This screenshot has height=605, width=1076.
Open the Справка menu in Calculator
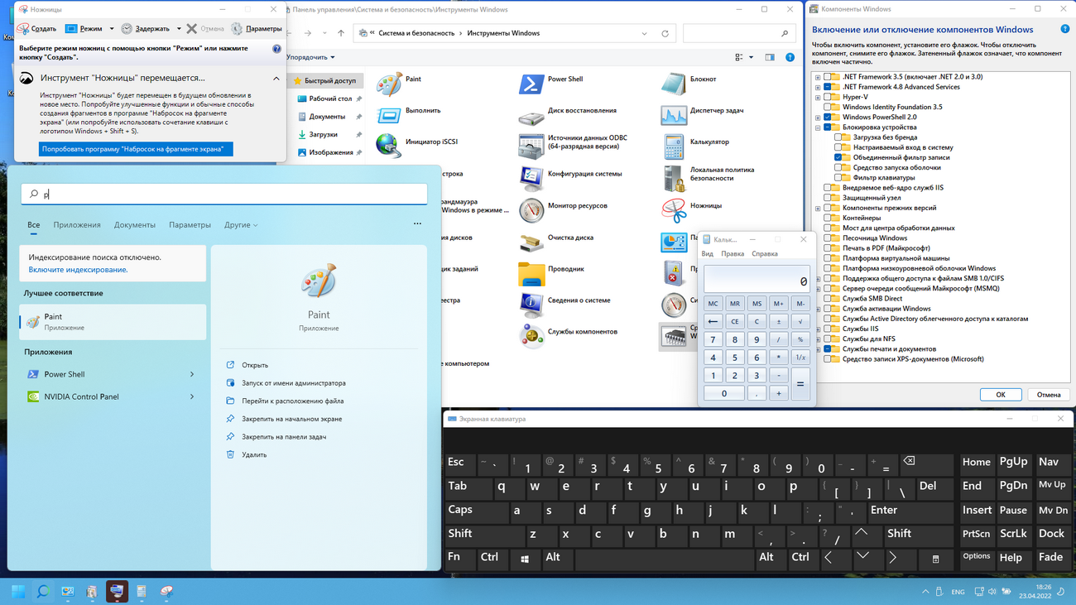(x=765, y=254)
